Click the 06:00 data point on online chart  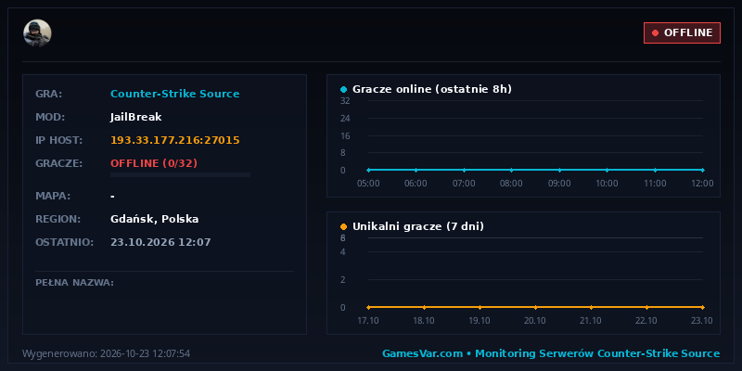[x=416, y=170]
